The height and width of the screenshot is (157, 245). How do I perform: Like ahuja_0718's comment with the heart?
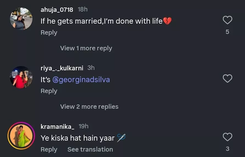[227, 20]
